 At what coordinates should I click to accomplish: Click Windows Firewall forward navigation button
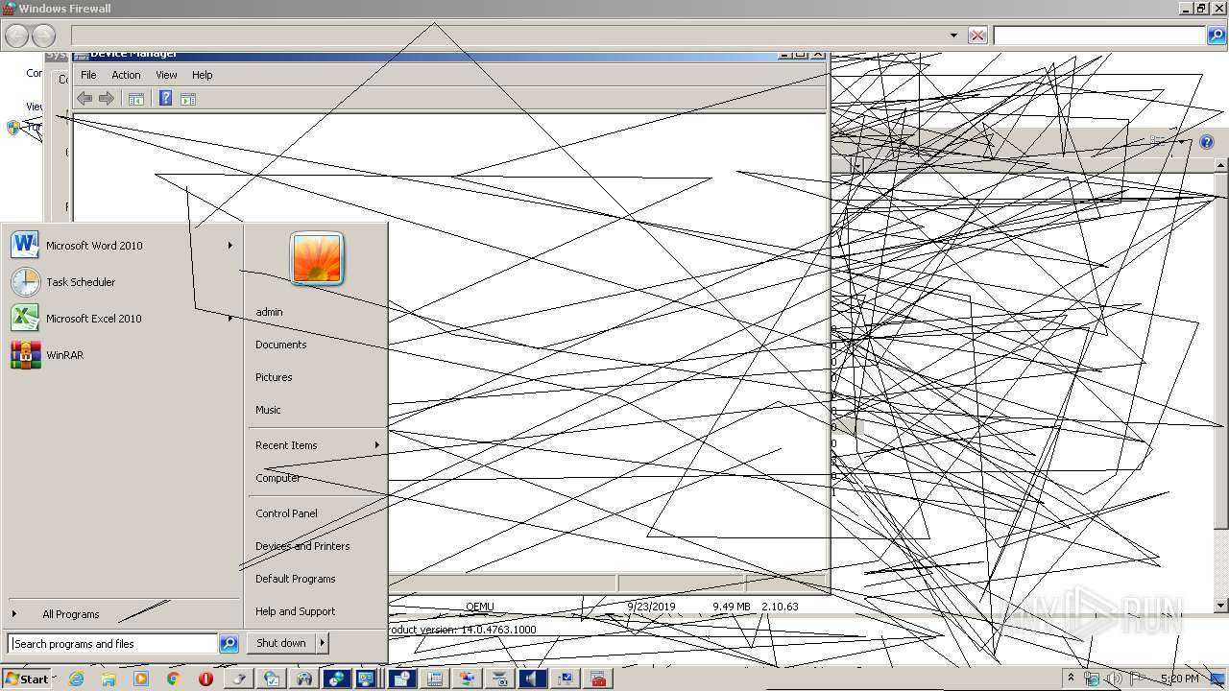click(44, 36)
